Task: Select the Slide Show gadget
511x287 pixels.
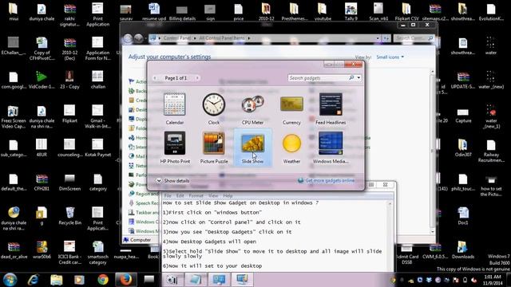Action: coord(252,147)
